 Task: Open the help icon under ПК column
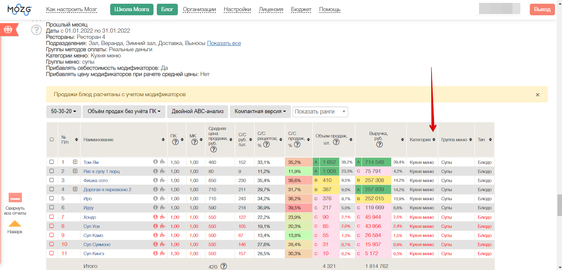tap(175, 142)
